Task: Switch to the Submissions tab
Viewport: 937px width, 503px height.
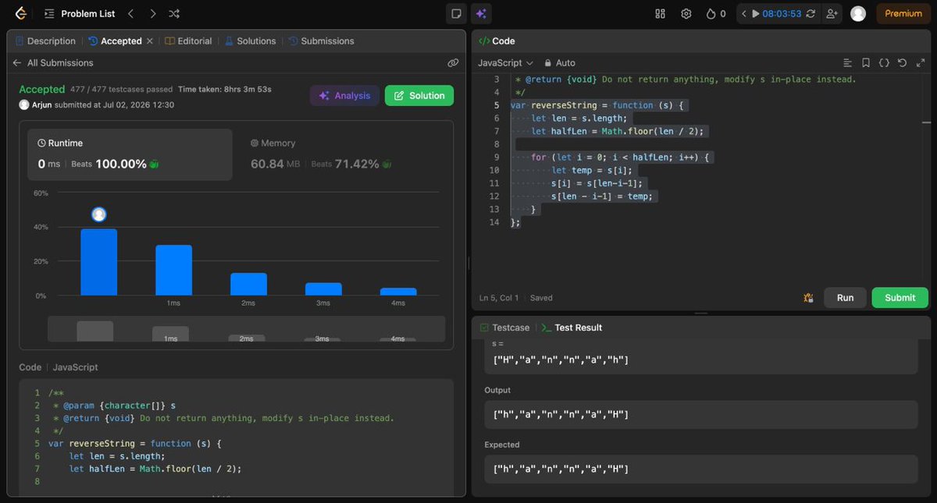Action: tap(321, 41)
